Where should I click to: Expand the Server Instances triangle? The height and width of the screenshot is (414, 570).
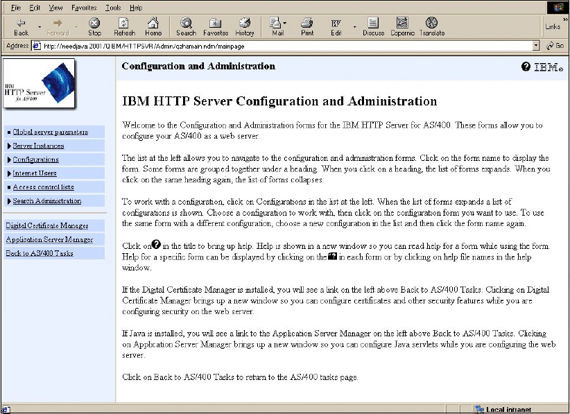pyautogui.click(x=9, y=146)
